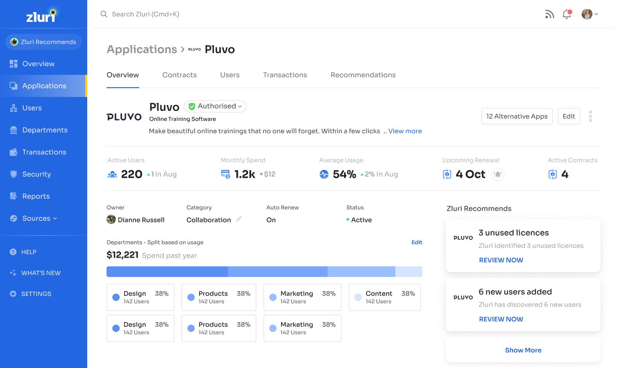Review the 6 new users added
The width and height of the screenshot is (620, 368).
coord(501,319)
